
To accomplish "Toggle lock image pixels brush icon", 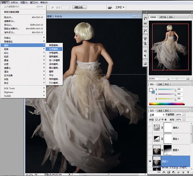I will (159, 120).
